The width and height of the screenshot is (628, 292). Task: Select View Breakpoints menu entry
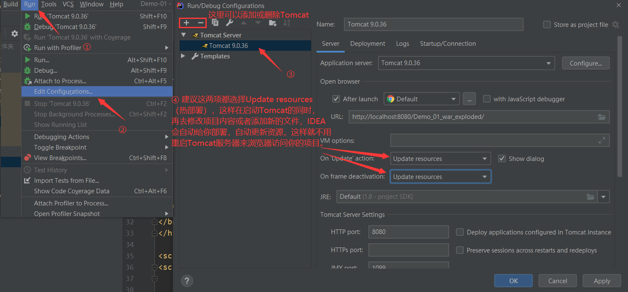click(x=97, y=158)
